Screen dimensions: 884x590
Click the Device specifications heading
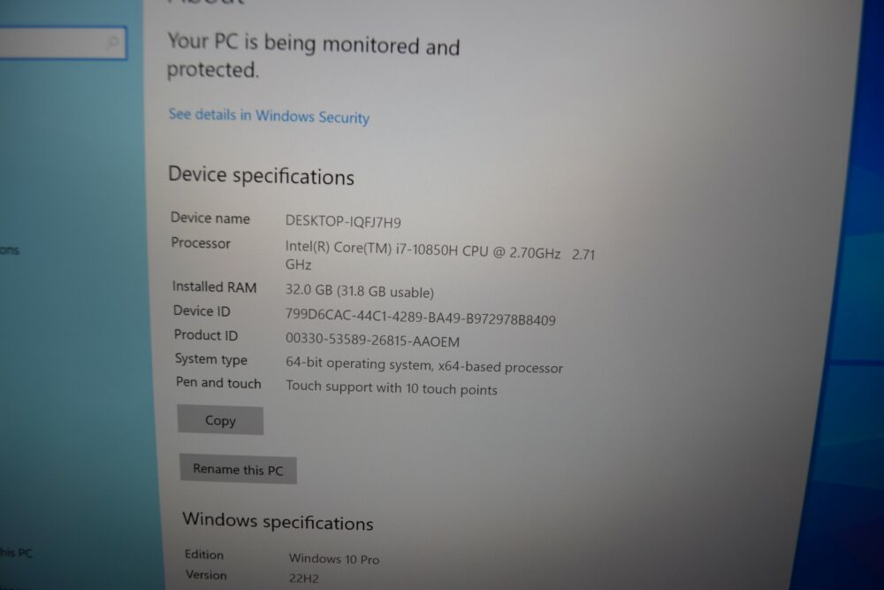pos(261,176)
